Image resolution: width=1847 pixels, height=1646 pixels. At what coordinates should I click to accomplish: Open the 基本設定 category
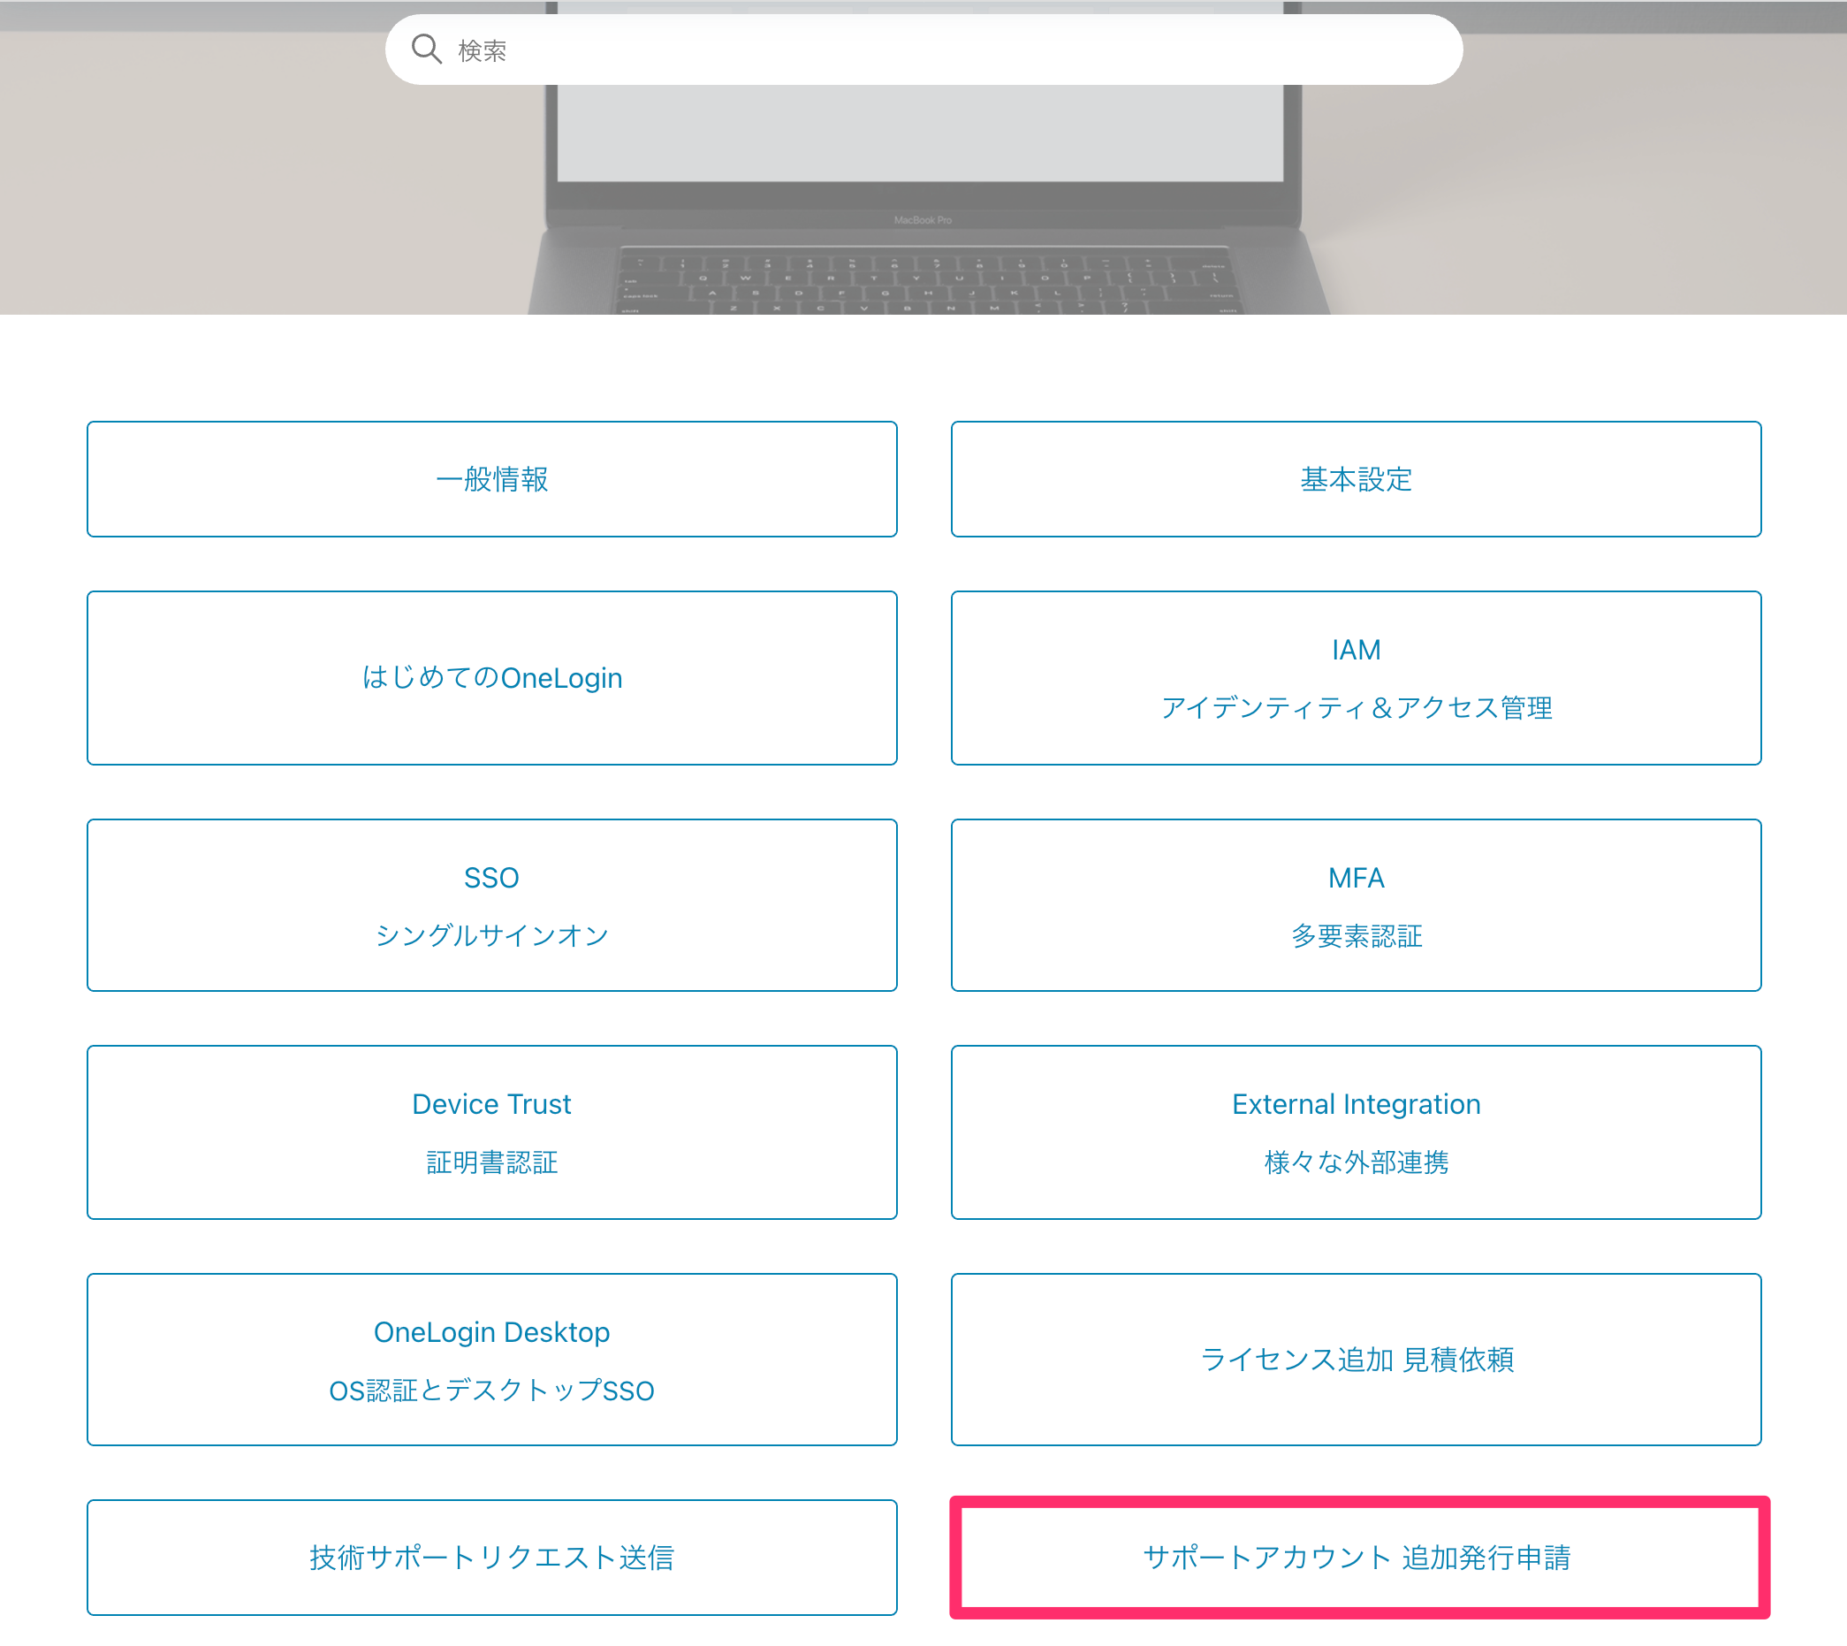pos(1355,479)
